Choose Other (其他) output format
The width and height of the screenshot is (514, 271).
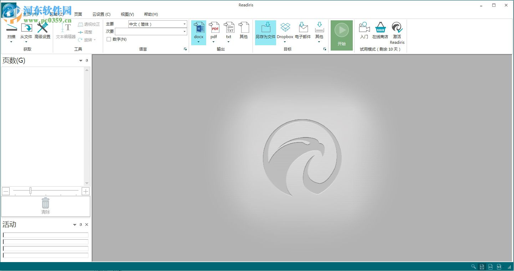(244, 30)
